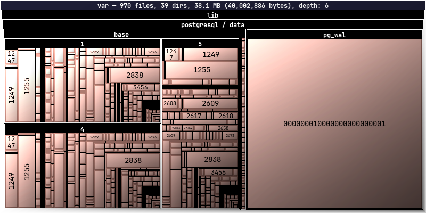Choose file 3456 in directory 5

[218, 172]
